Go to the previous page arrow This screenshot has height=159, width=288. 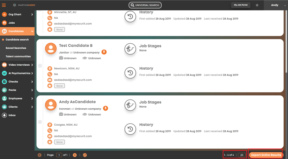40,155
